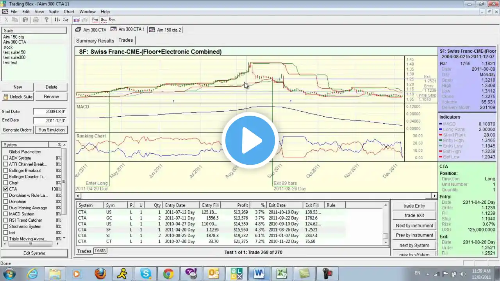
Task: Click the Rename button
Action: (x=51, y=97)
